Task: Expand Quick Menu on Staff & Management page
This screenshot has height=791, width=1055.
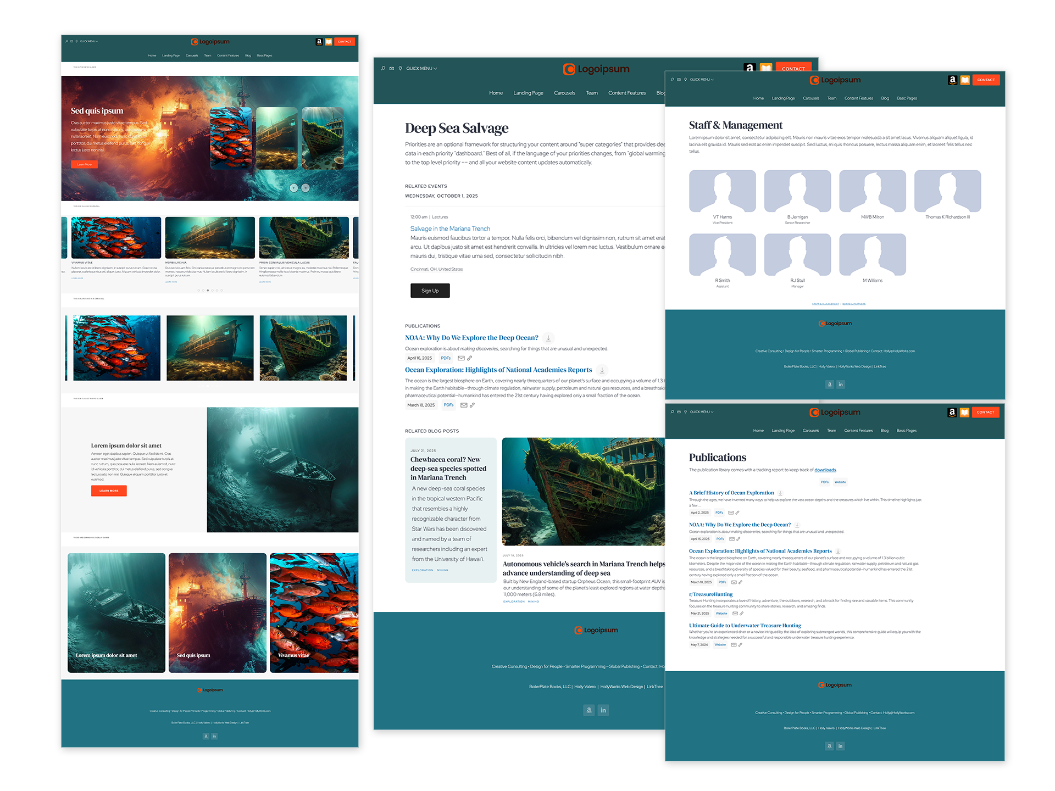Action: pos(702,80)
